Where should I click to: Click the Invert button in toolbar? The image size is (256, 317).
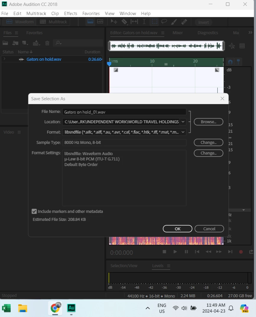[203, 22]
